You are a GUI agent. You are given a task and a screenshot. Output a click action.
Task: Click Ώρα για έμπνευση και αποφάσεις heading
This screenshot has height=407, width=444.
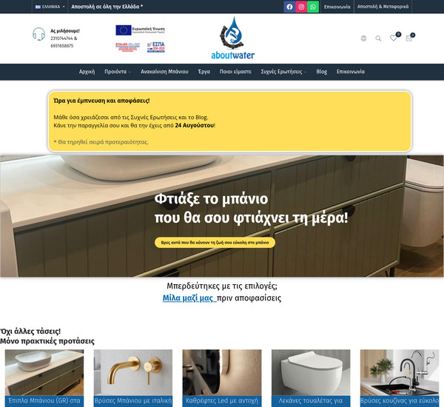(x=101, y=101)
